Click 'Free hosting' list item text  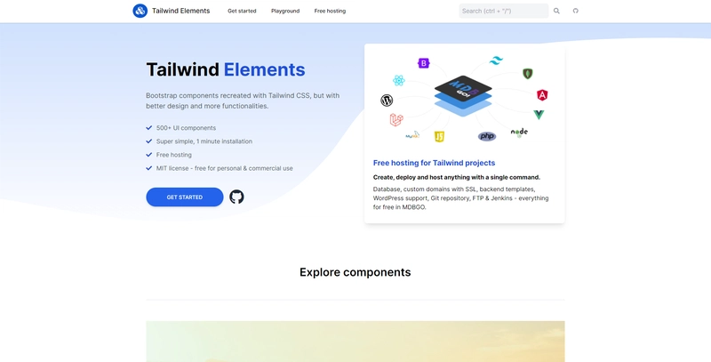(174, 155)
